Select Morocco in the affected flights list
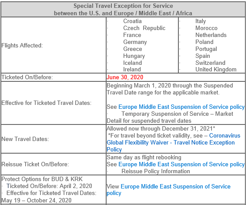The image size is (248, 205). click(206, 28)
